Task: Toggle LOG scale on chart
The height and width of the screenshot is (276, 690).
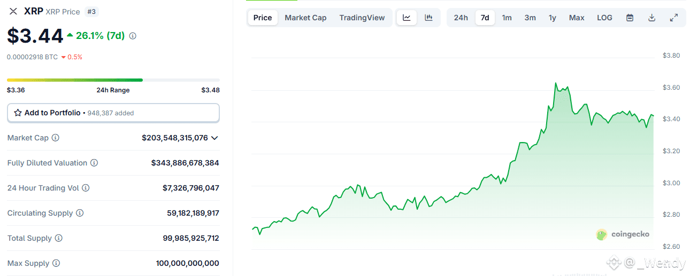Action: coord(604,18)
